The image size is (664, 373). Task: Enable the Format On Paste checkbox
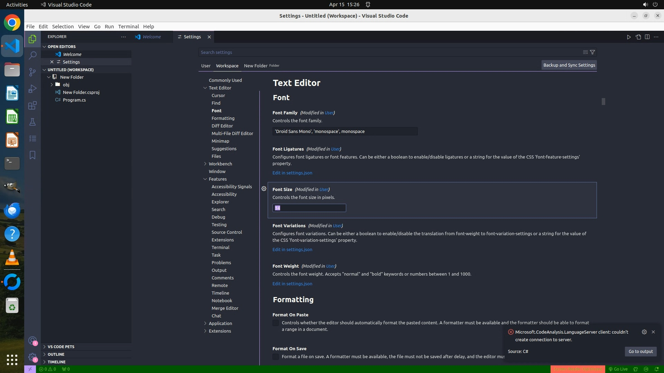click(276, 323)
